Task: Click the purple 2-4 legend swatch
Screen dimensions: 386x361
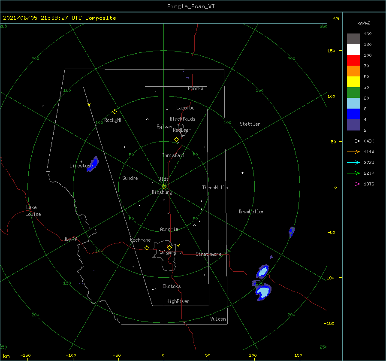Action: tap(353, 124)
